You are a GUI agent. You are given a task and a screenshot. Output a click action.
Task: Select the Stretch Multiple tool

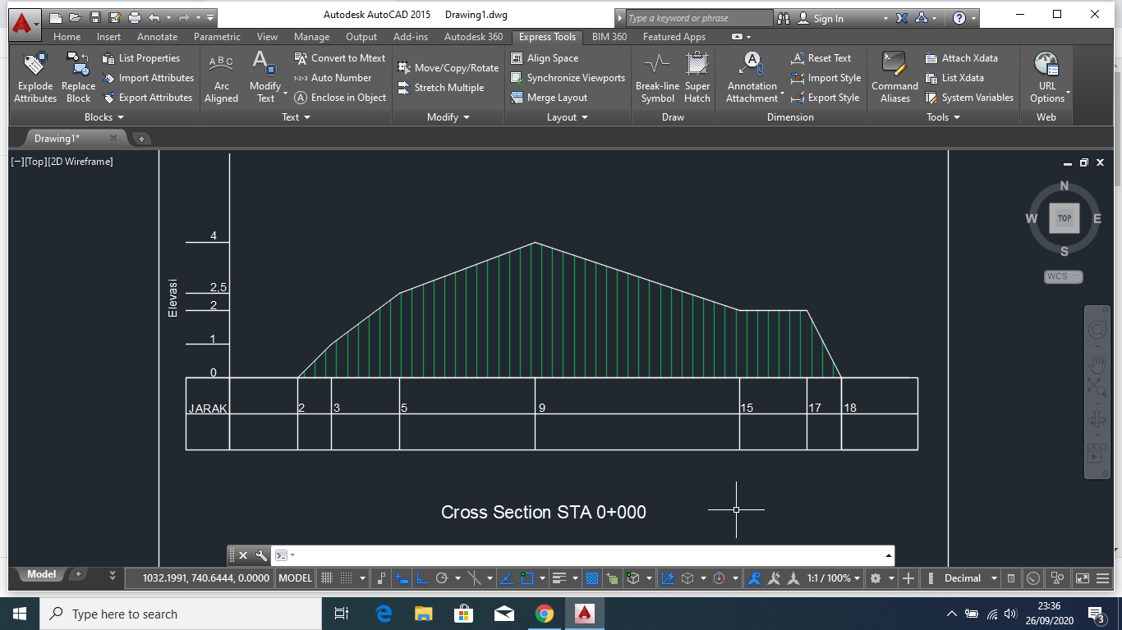[x=441, y=88]
